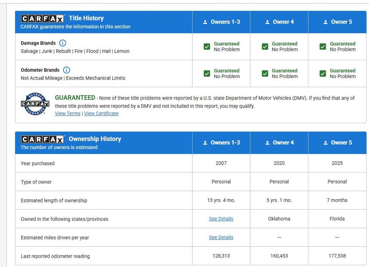Click 'Salvage | Junk | Rebuilt | Fire' brand list
The width and height of the screenshot is (369, 267).
75,51
